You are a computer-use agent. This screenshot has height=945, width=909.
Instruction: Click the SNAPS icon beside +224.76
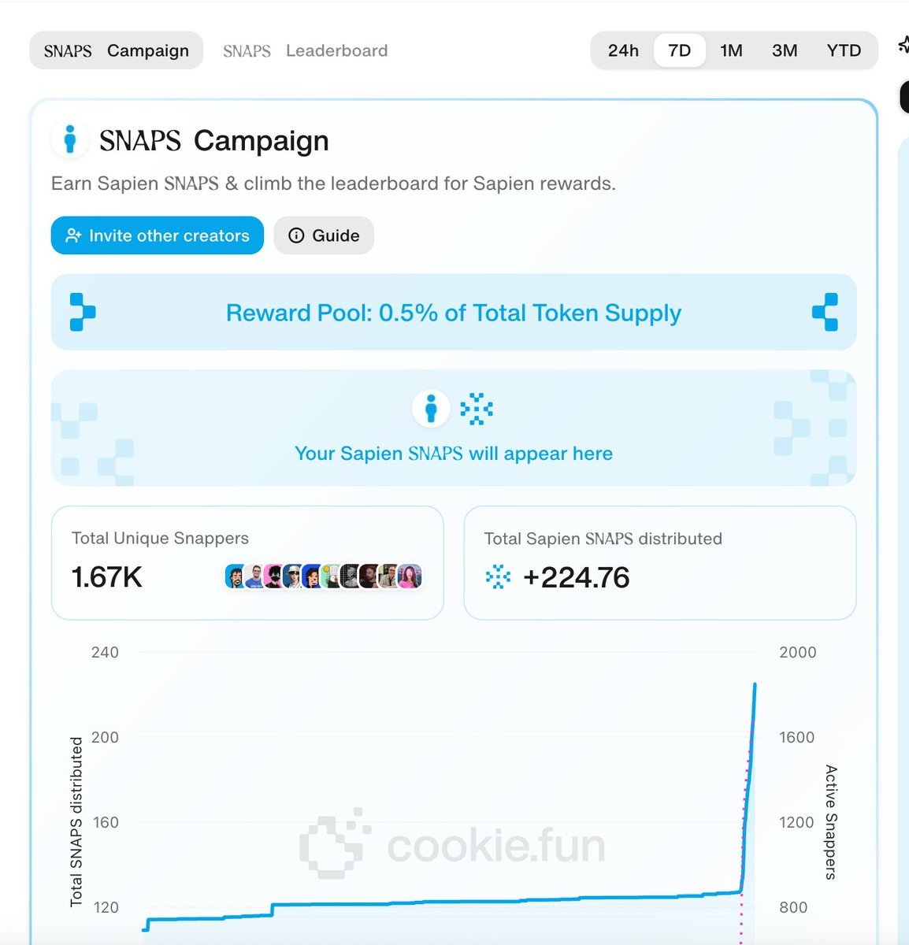[x=498, y=577]
